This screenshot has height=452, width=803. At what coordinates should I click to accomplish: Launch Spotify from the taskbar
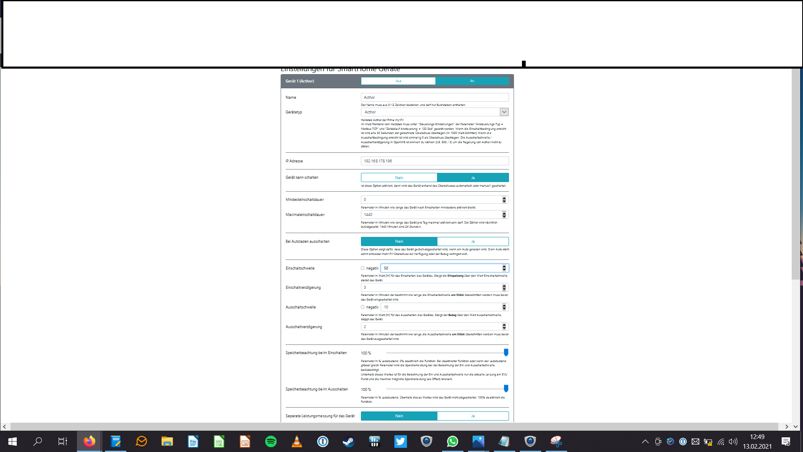pyautogui.click(x=271, y=442)
